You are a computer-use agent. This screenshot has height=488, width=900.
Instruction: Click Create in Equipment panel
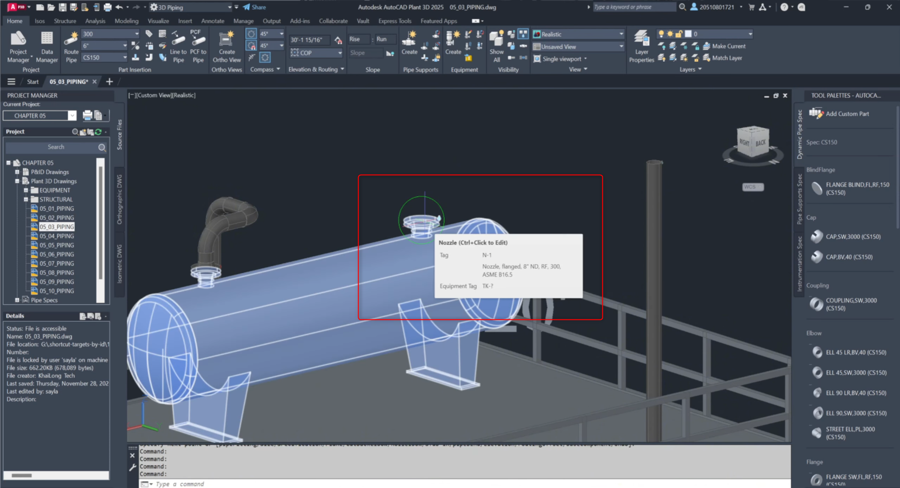pyautogui.click(x=453, y=44)
